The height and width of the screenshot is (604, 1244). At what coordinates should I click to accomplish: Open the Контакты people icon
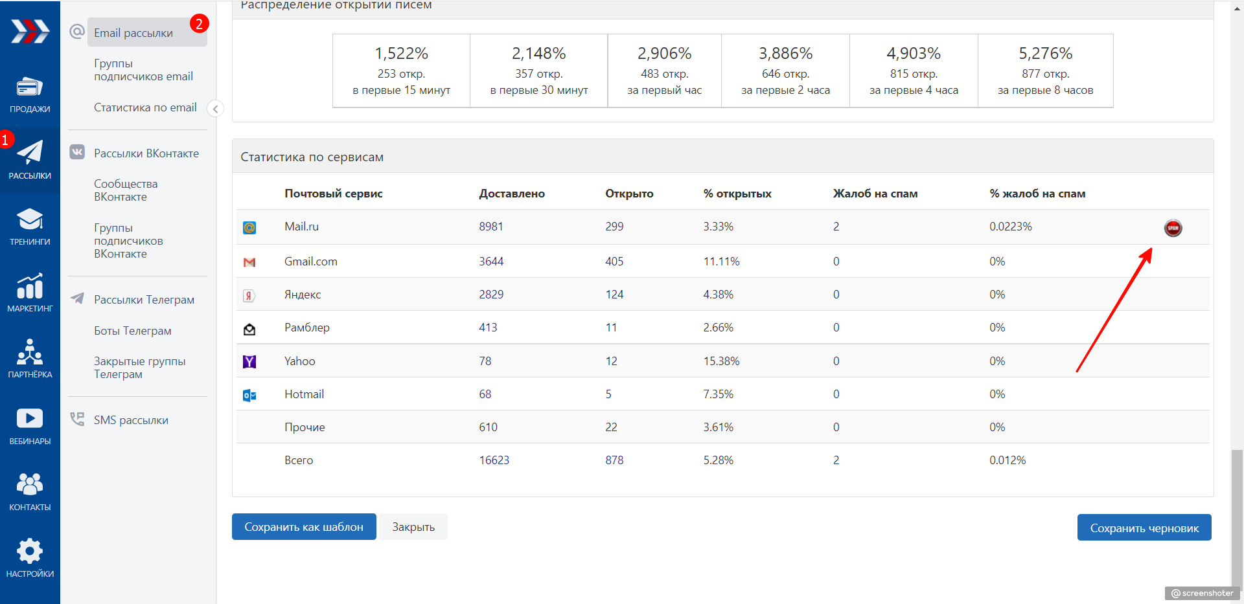[x=30, y=484]
